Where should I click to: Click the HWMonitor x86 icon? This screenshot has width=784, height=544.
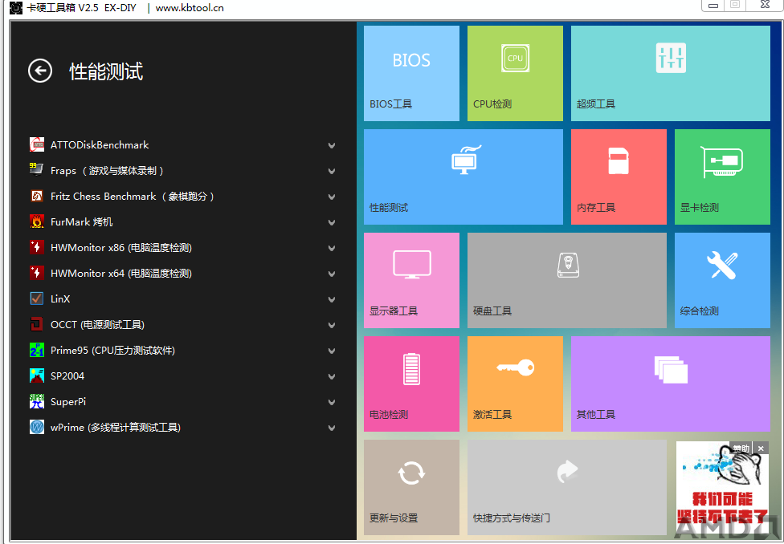36,247
